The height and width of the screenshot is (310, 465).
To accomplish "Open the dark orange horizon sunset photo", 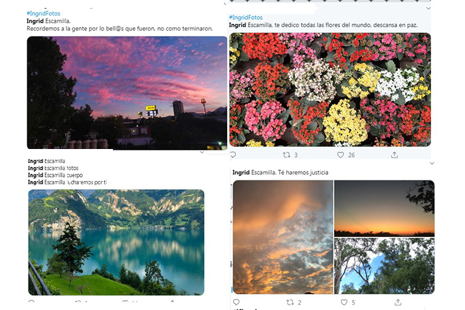I will (384, 208).
